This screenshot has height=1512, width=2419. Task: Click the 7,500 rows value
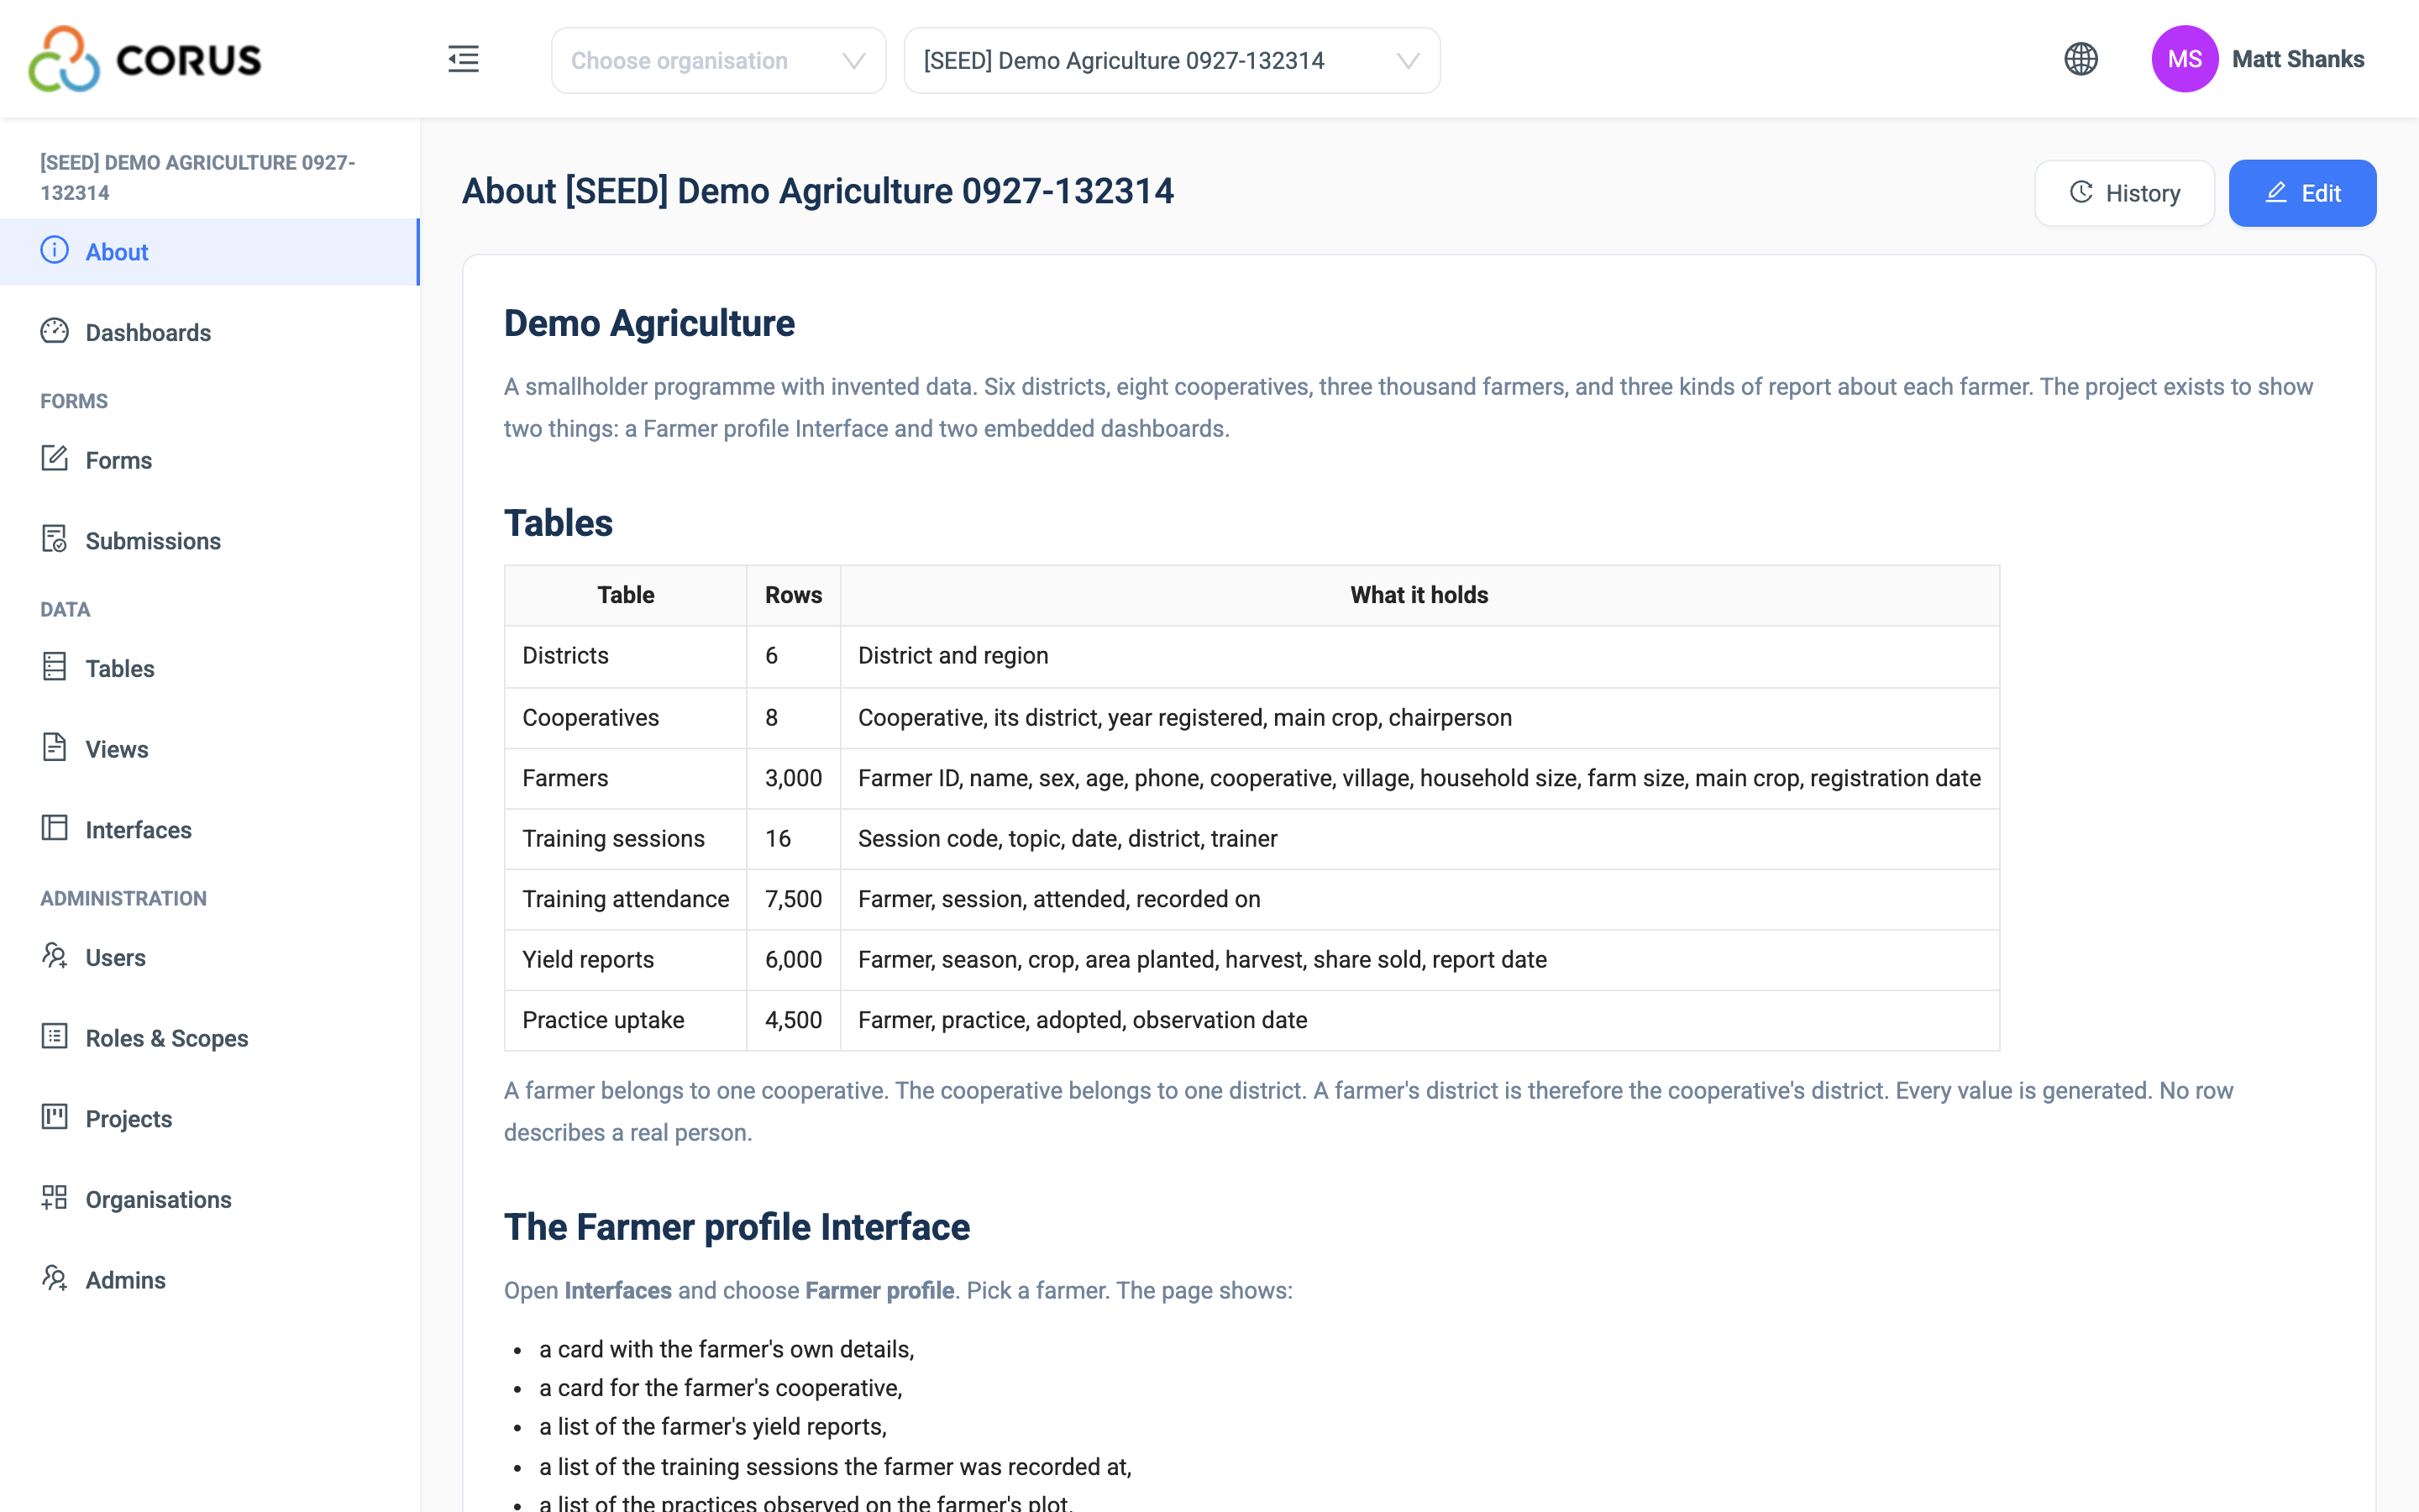coord(794,899)
